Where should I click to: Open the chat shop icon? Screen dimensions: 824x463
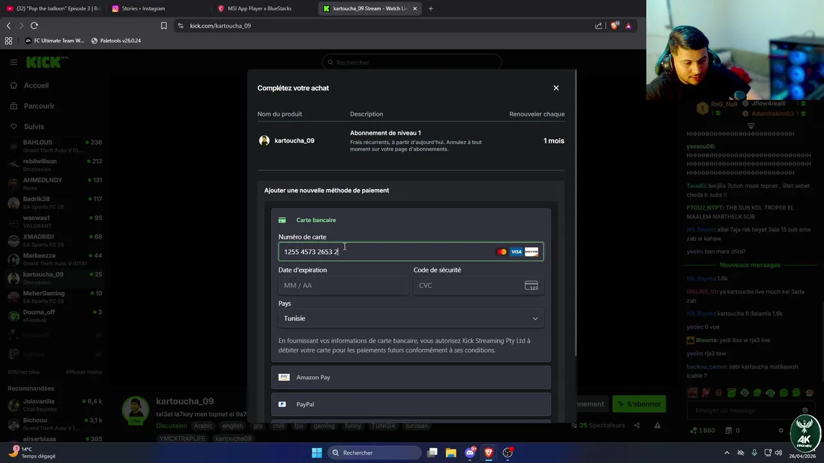[x=727, y=430]
